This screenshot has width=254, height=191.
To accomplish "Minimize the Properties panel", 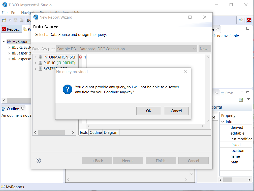I will point(242,91).
